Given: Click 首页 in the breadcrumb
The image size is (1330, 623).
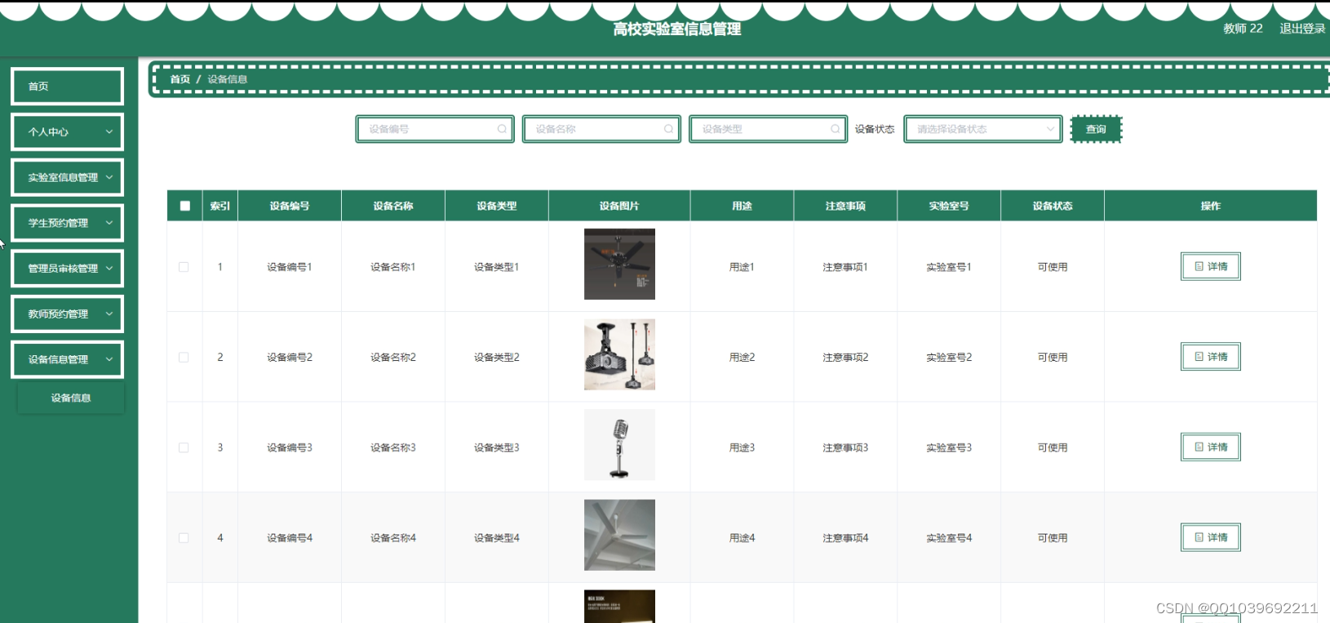Looking at the screenshot, I should point(180,79).
